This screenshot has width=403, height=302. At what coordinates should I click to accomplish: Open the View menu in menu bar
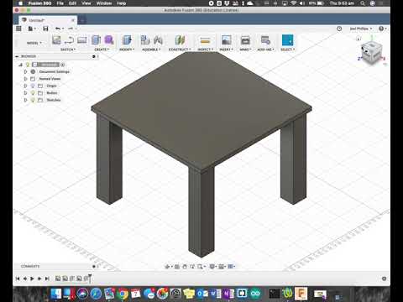86,3
